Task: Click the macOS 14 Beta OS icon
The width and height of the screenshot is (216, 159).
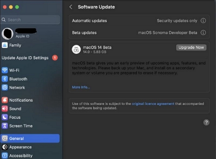Action: [x=76, y=49]
